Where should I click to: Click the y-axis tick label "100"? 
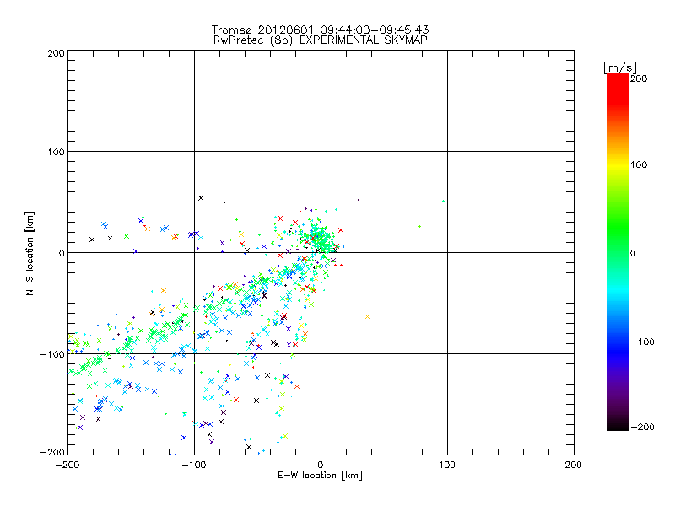click(56, 152)
